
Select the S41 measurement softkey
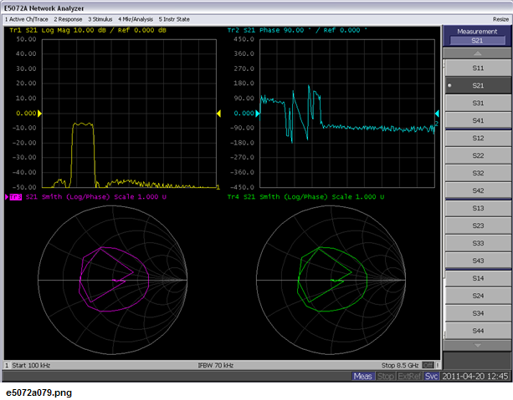[478, 120]
